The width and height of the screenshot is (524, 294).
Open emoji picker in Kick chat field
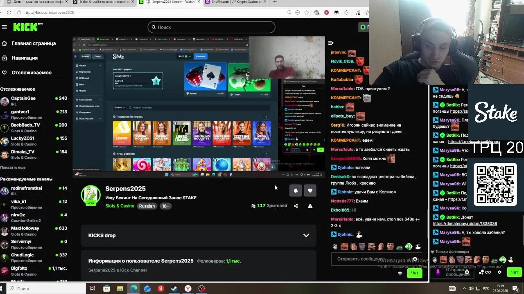point(415,259)
